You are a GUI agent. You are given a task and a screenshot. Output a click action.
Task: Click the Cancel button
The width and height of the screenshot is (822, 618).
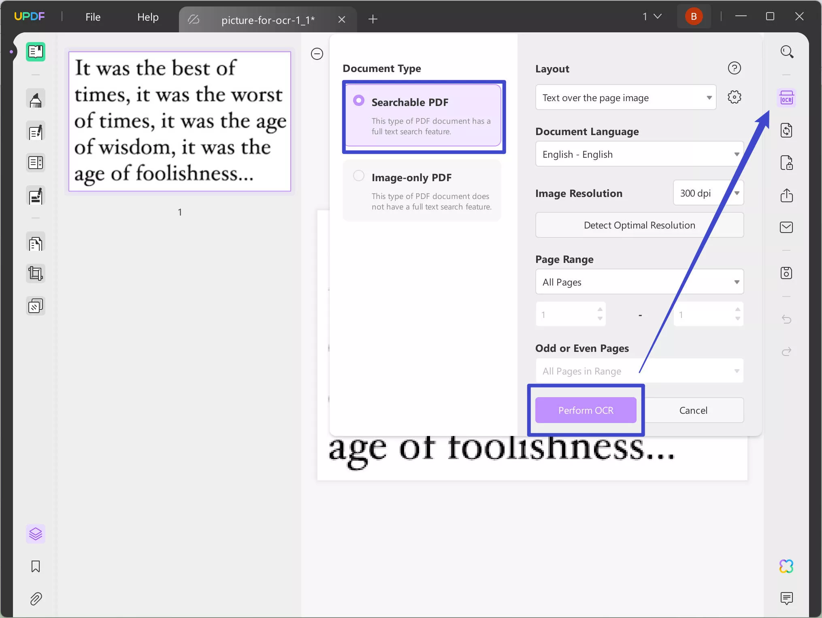click(x=693, y=410)
